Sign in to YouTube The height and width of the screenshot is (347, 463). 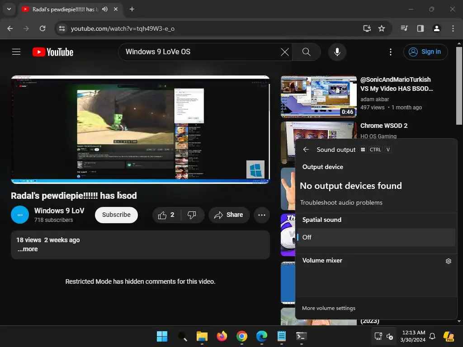tap(425, 52)
